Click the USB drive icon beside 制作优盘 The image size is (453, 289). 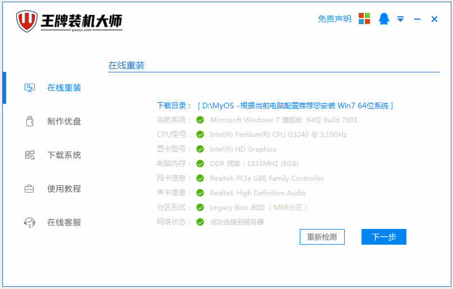pyautogui.click(x=29, y=121)
